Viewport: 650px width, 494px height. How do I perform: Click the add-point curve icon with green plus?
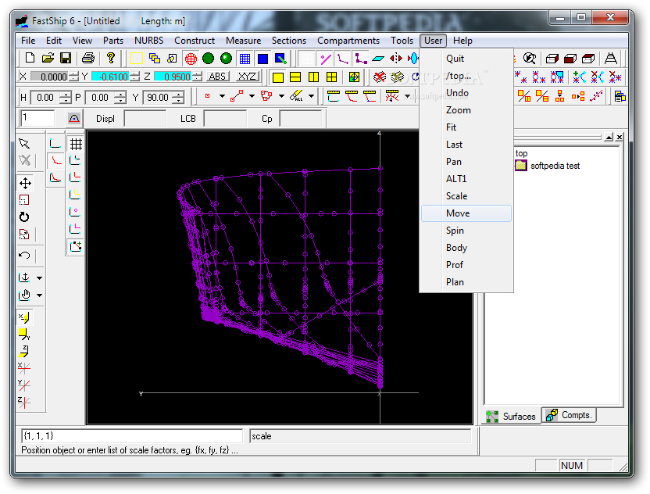(76, 246)
